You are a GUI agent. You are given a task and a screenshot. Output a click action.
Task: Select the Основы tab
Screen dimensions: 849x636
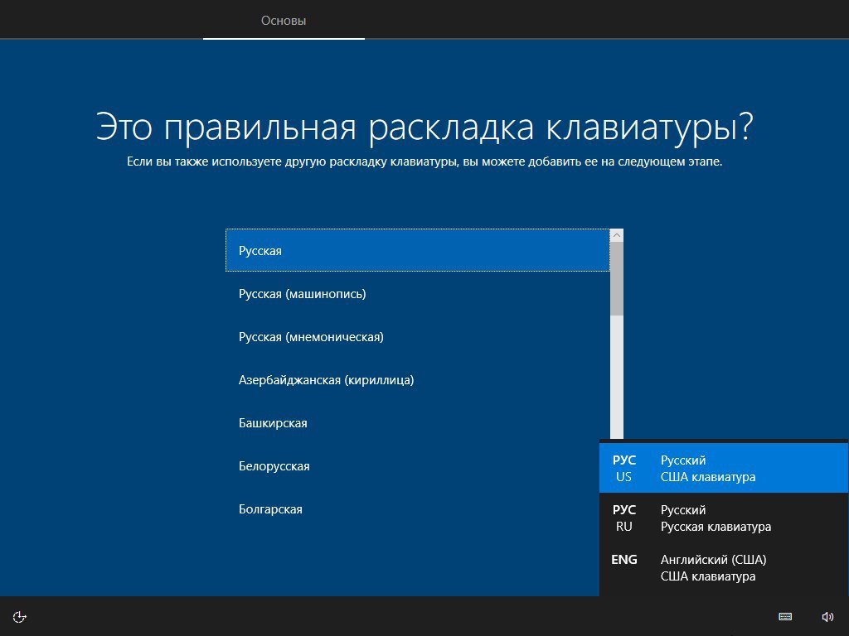click(x=284, y=21)
